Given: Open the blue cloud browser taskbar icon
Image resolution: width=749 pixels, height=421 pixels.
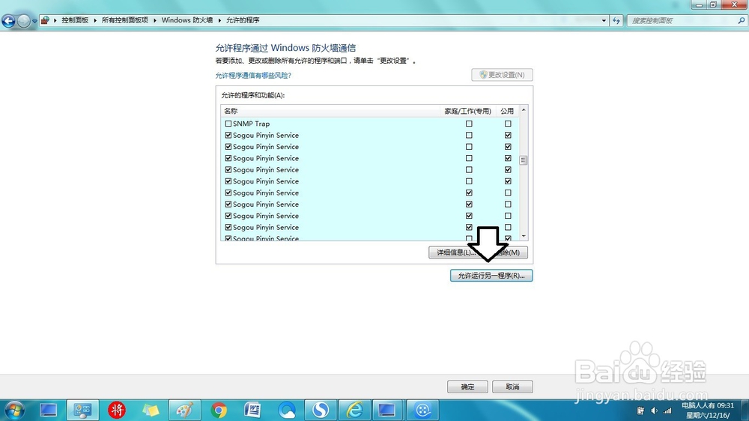Looking at the screenshot, I should (x=287, y=410).
